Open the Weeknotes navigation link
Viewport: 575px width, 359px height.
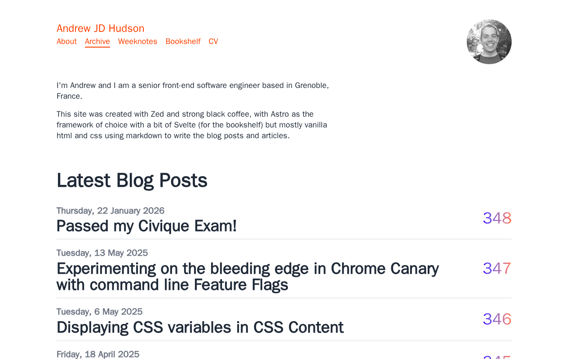[137, 42]
